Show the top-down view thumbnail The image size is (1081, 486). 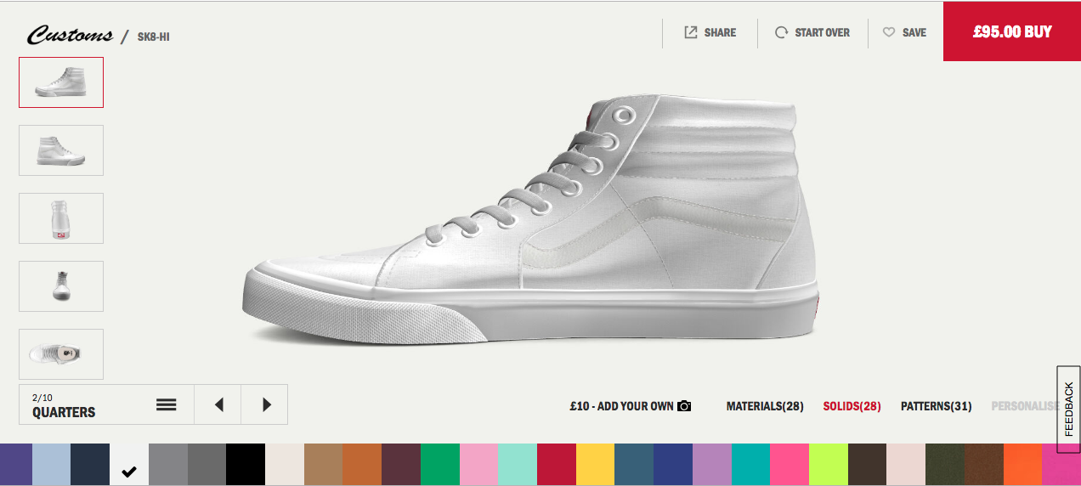[x=61, y=354]
